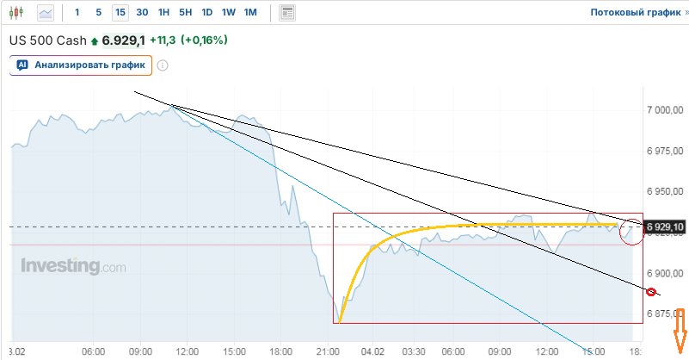The width and height of the screenshot is (689, 360).
Task: Switch to the 5H timeframe
Action: [x=186, y=13]
